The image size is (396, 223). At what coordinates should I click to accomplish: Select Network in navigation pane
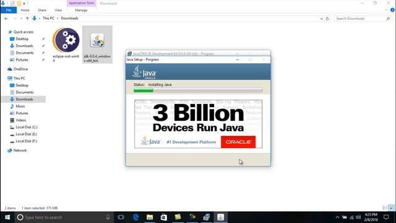click(20, 150)
